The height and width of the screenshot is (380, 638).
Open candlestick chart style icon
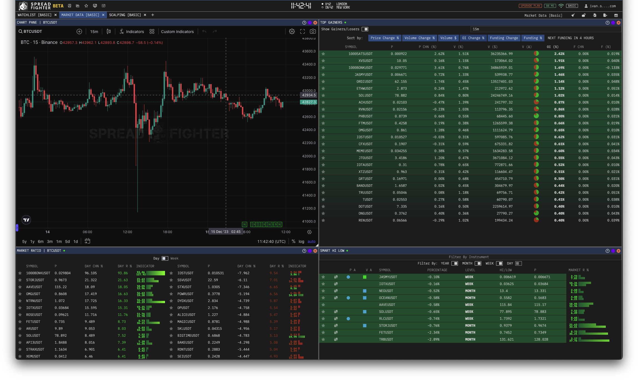coord(109,32)
